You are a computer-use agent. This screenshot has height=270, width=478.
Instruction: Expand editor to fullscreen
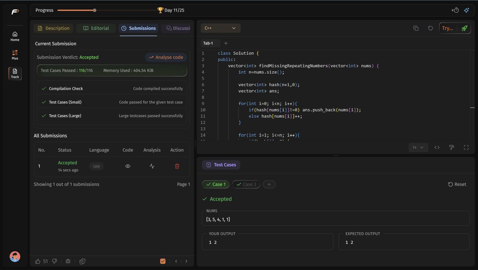tap(466, 147)
